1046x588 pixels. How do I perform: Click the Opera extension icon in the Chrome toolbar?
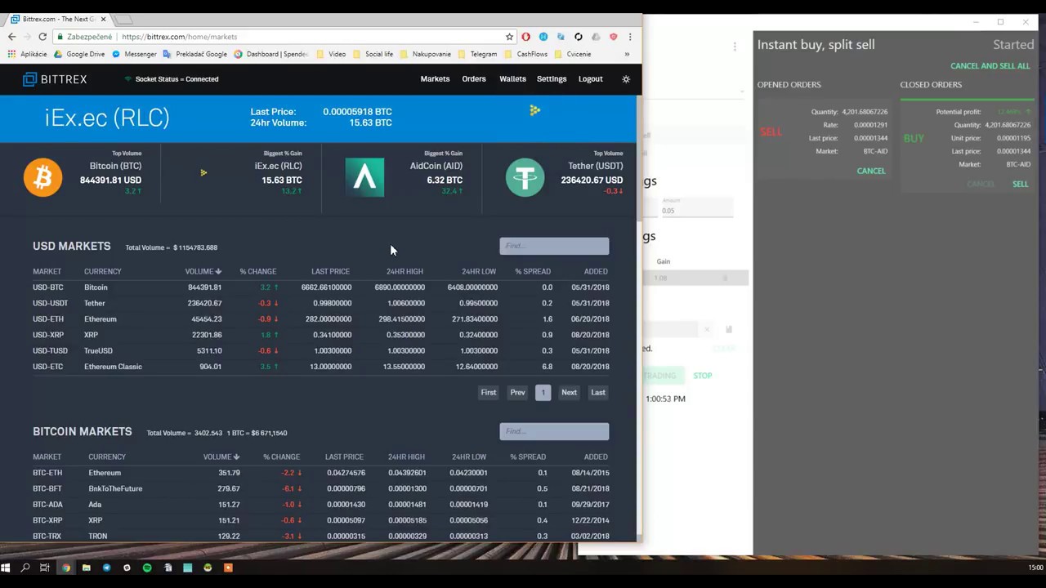coord(525,37)
